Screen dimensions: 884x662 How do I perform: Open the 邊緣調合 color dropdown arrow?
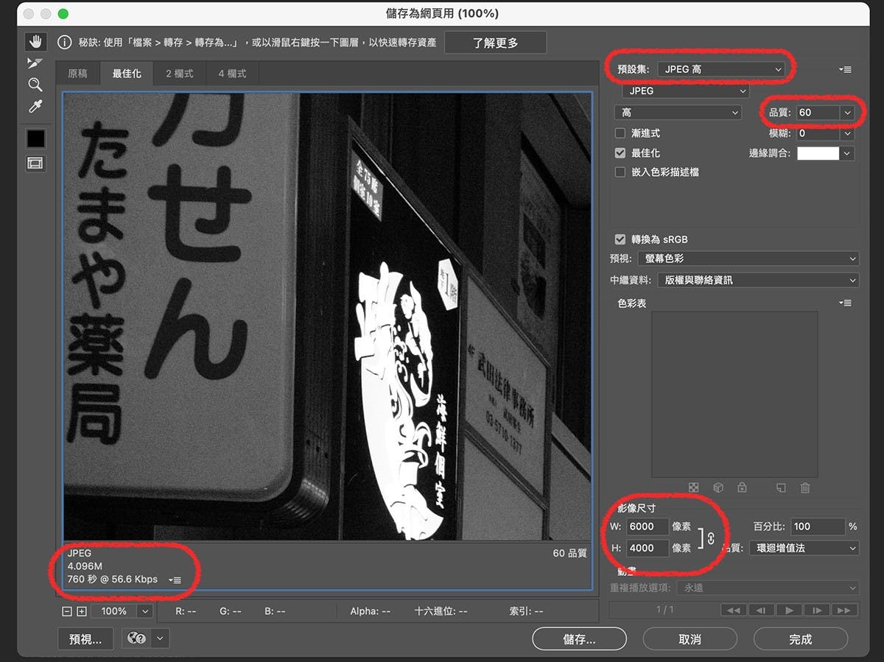click(x=847, y=153)
